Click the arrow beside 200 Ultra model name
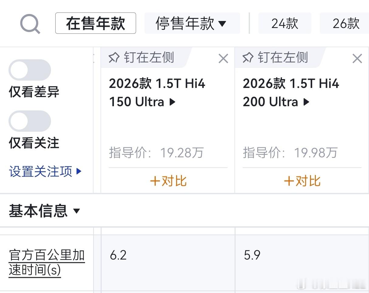The height and width of the screenshot is (293, 369). [306, 102]
